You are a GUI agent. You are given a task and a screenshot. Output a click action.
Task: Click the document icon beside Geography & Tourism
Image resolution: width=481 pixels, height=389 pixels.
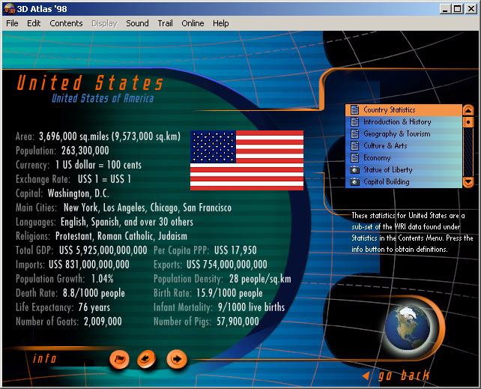pyautogui.click(x=354, y=133)
